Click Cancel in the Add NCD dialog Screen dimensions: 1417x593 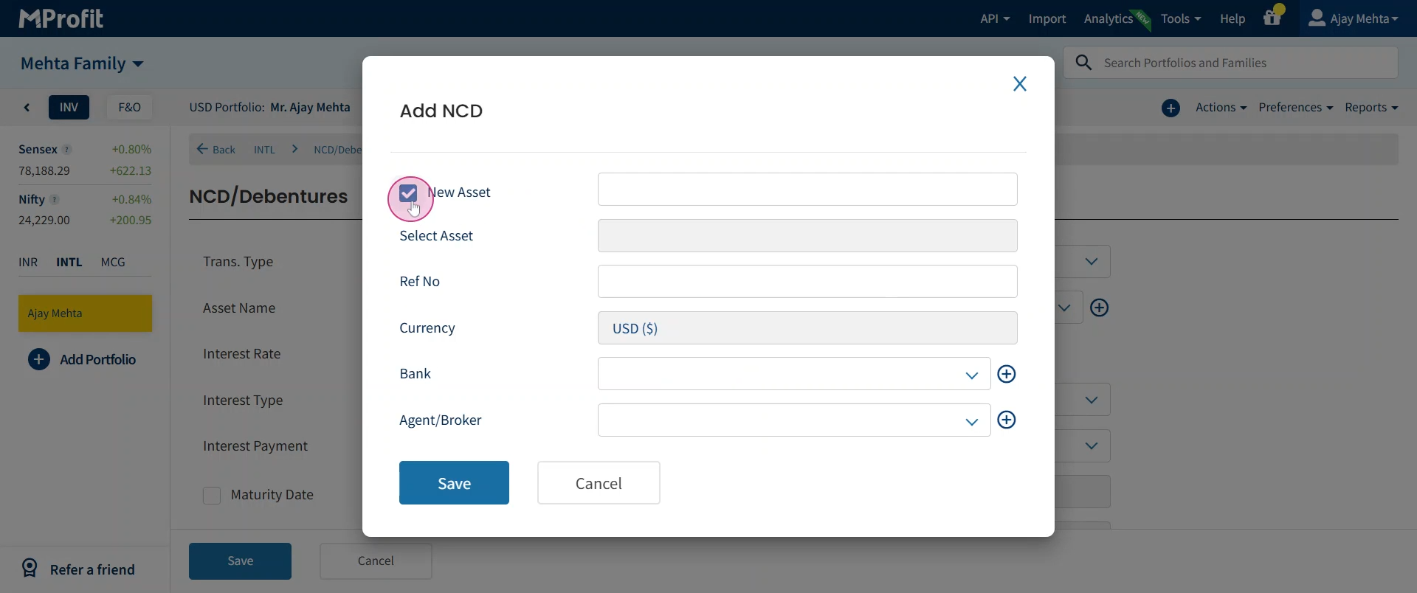point(599,483)
